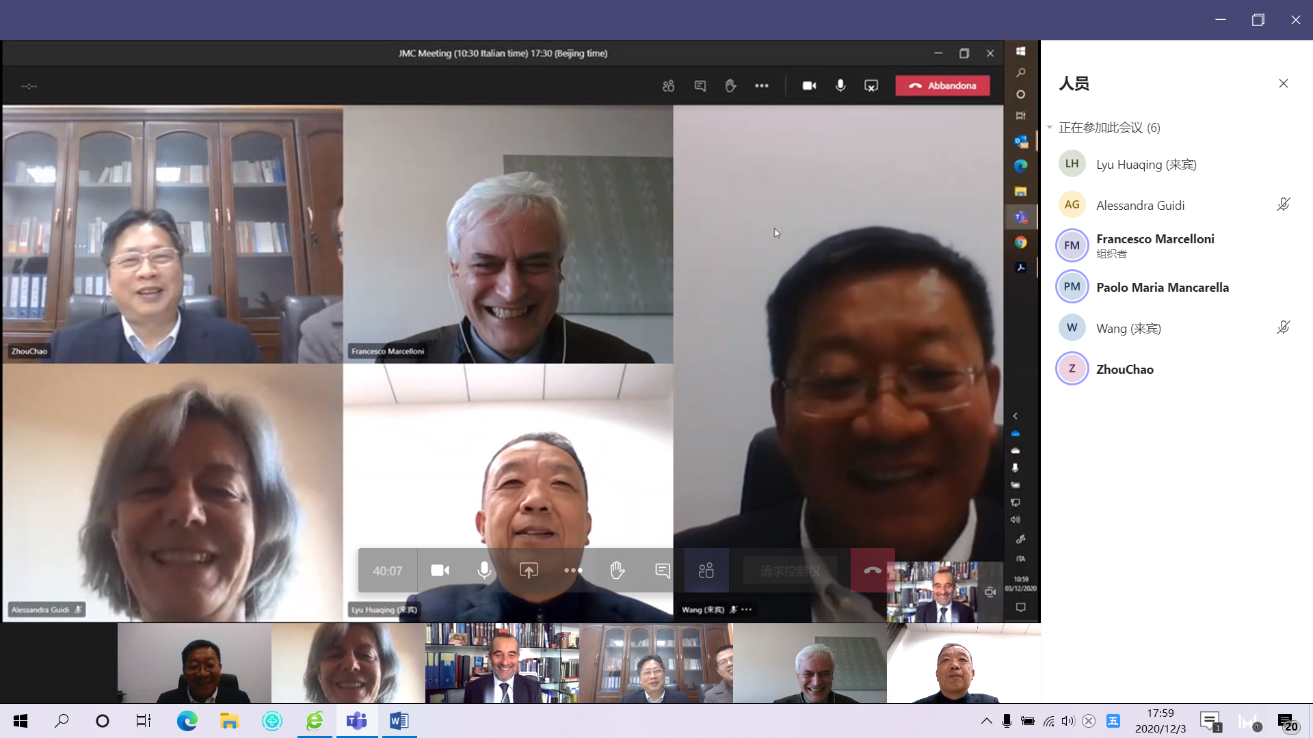1313x738 pixels.
Task: Click remote Chrome icon in shared taskbar
Action: (1021, 242)
